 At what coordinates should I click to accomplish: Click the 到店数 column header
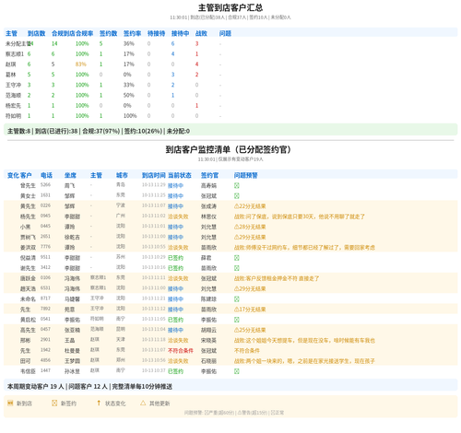coord(37,33)
